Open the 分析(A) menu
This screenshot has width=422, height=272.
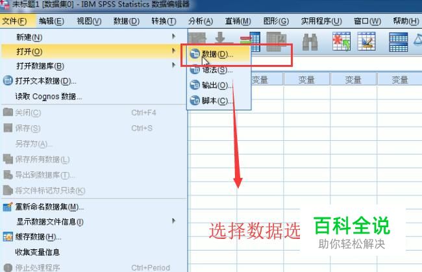point(201,21)
